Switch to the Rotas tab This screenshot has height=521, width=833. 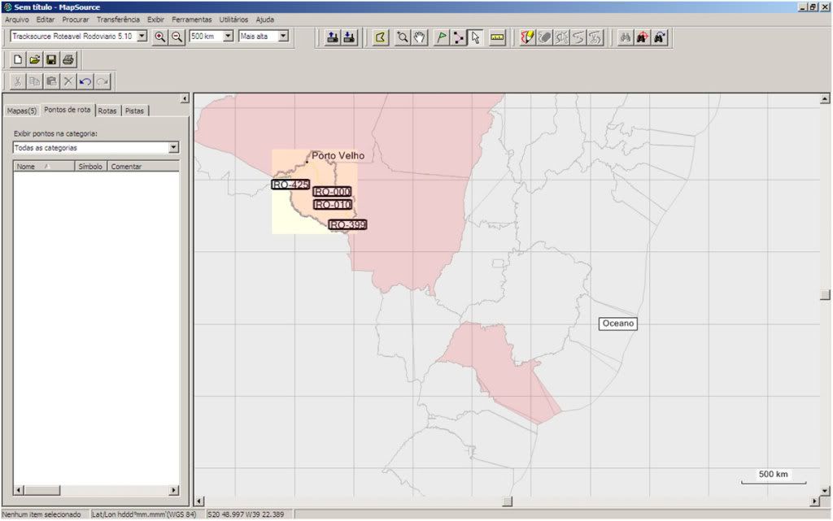point(107,111)
